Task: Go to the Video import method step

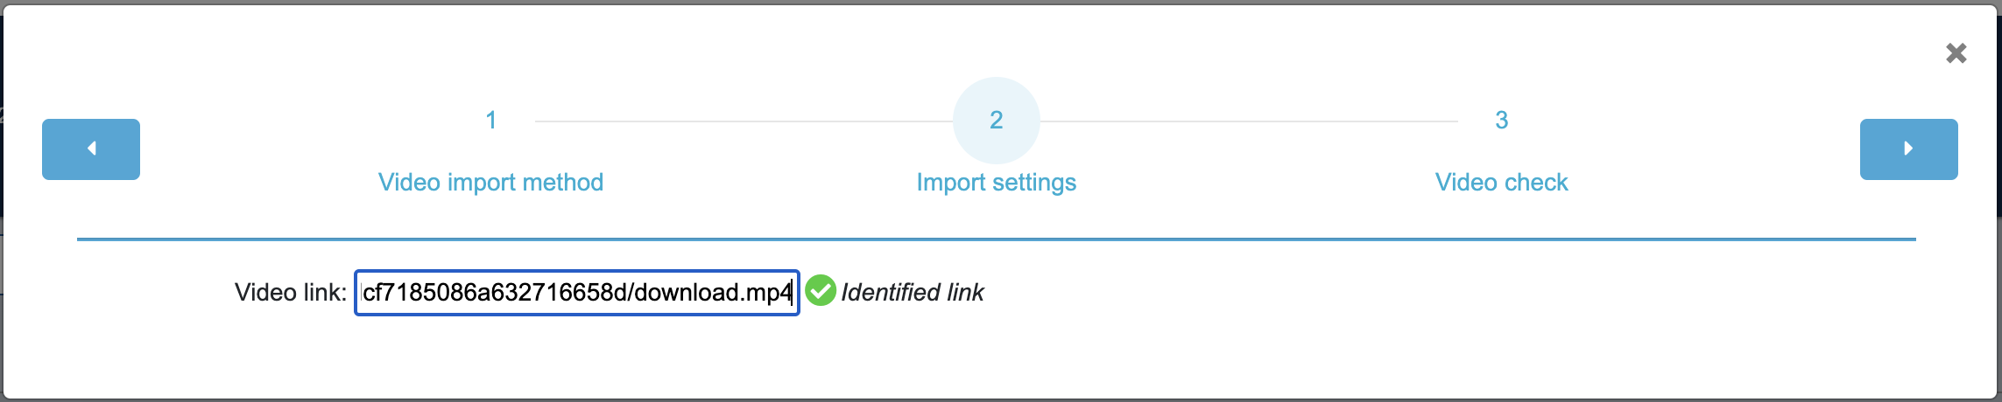Action: 490,182
